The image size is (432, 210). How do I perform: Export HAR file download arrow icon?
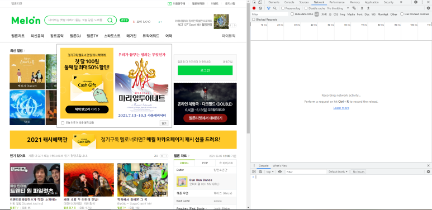(x=368, y=8)
